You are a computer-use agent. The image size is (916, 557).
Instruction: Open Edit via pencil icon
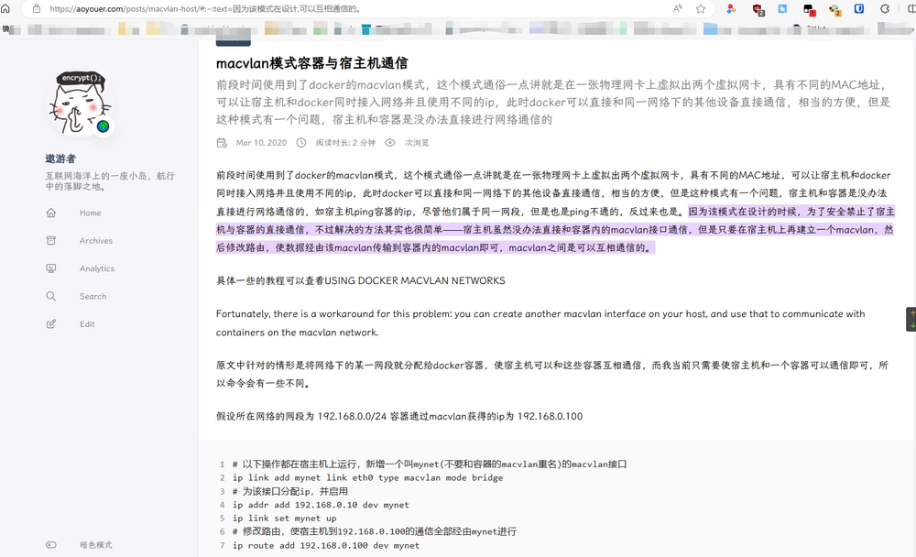coord(50,323)
